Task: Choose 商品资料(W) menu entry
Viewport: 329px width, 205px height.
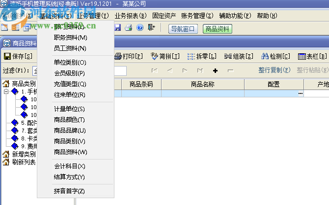Action: point(76,152)
